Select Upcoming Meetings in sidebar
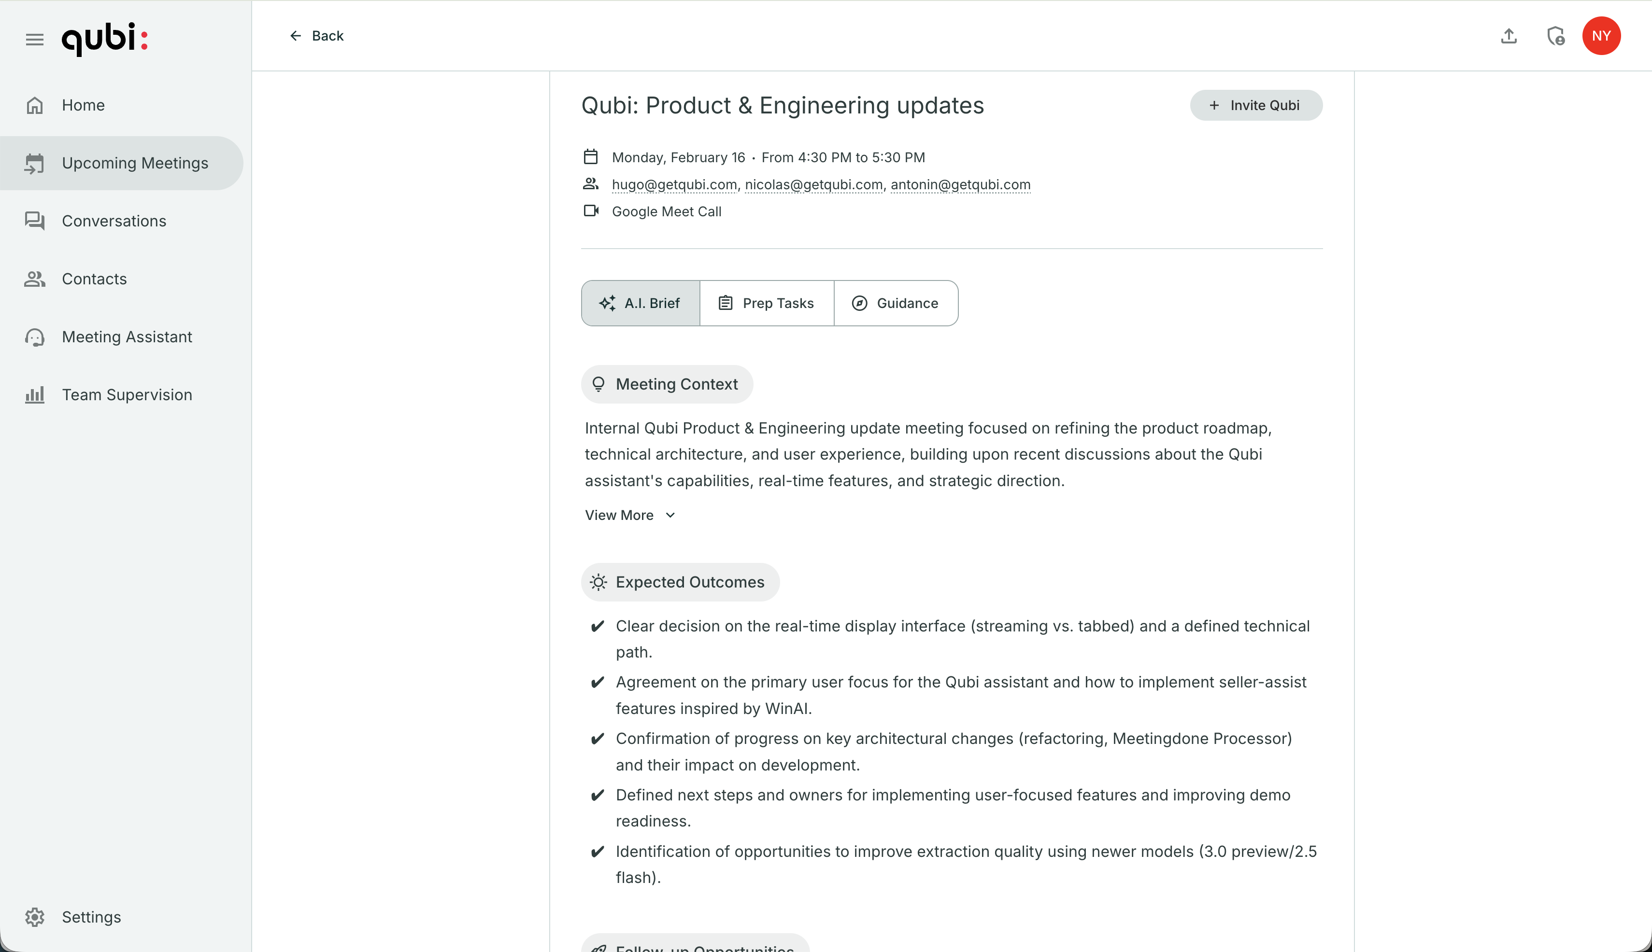The height and width of the screenshot is (952, 1652). point(135,164)
